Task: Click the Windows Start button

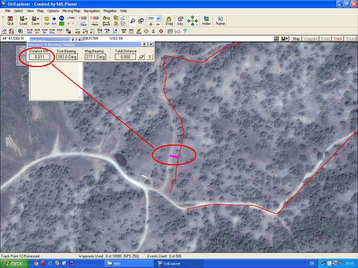Action: [13, 263]
